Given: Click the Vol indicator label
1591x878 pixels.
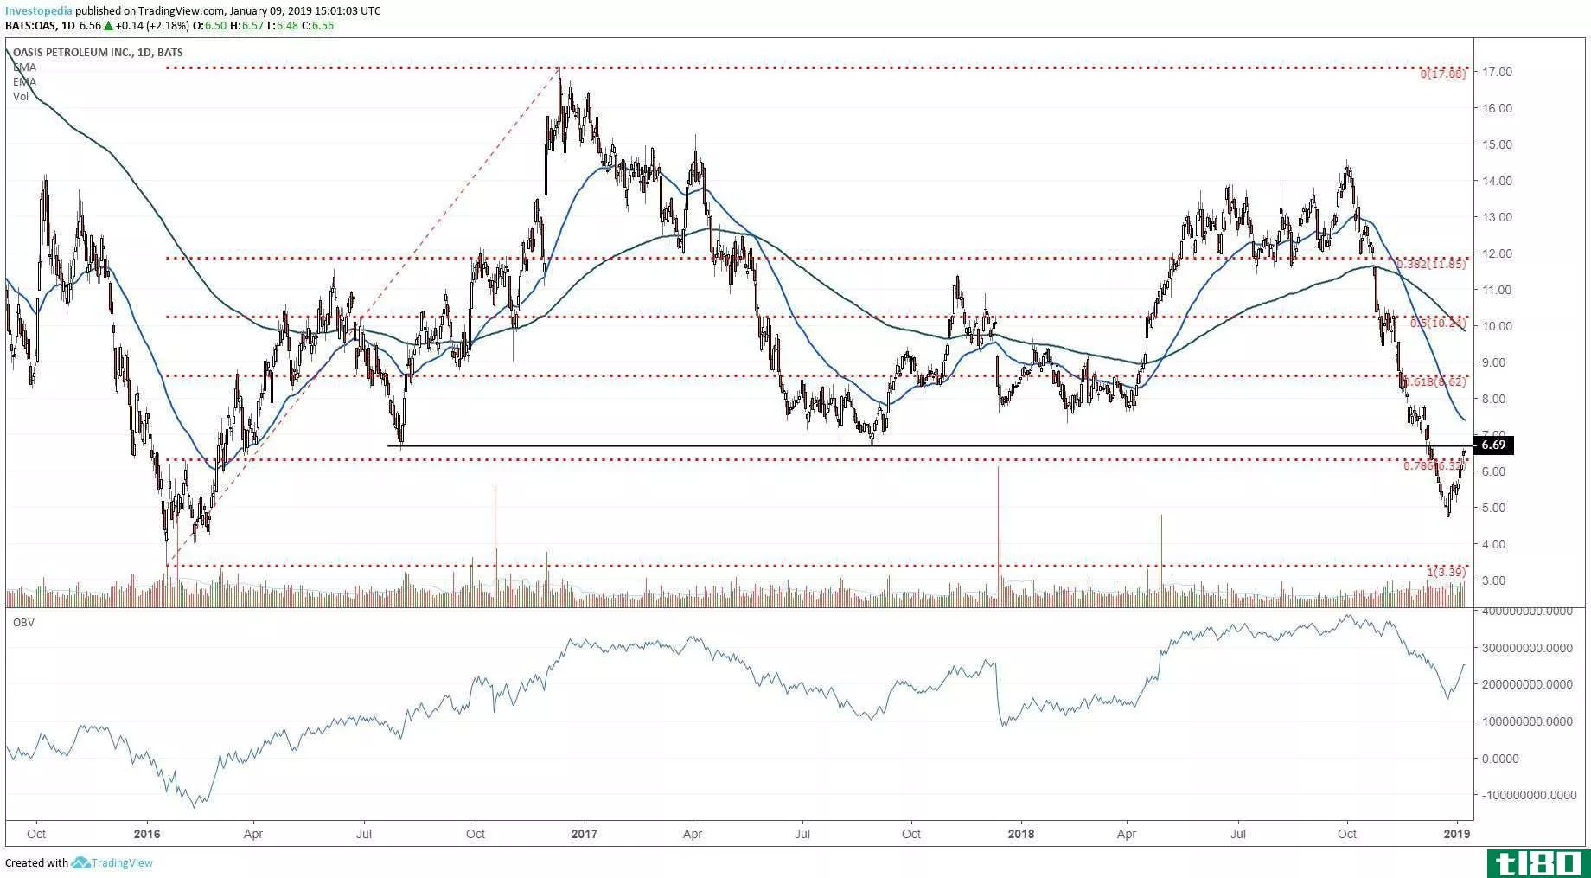Looking at the screenshot, I should point(21,97).
